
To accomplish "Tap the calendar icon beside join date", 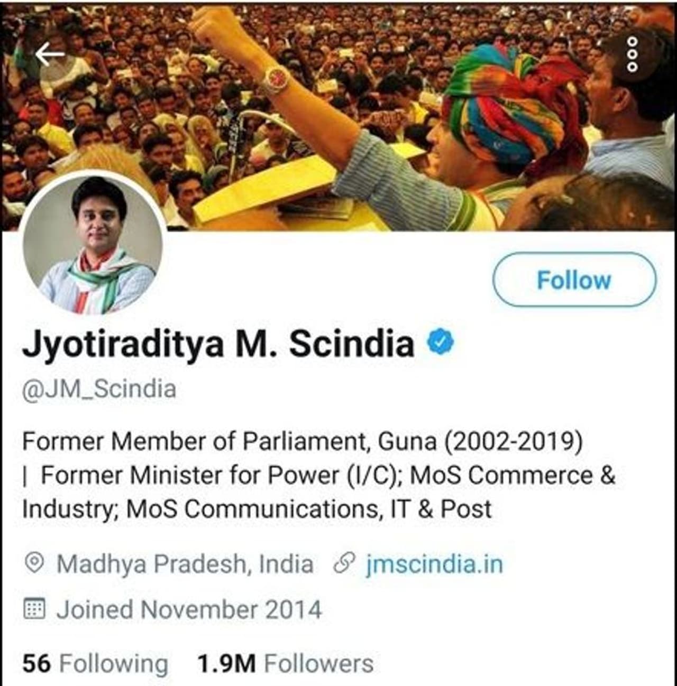I will click(x=35, y=609).
